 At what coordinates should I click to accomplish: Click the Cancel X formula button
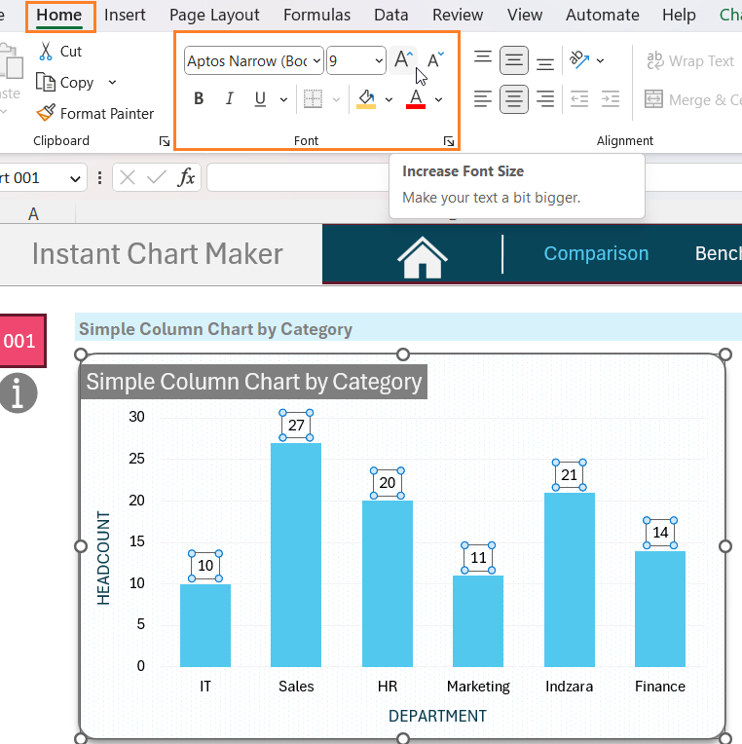[x=128, y=178]
